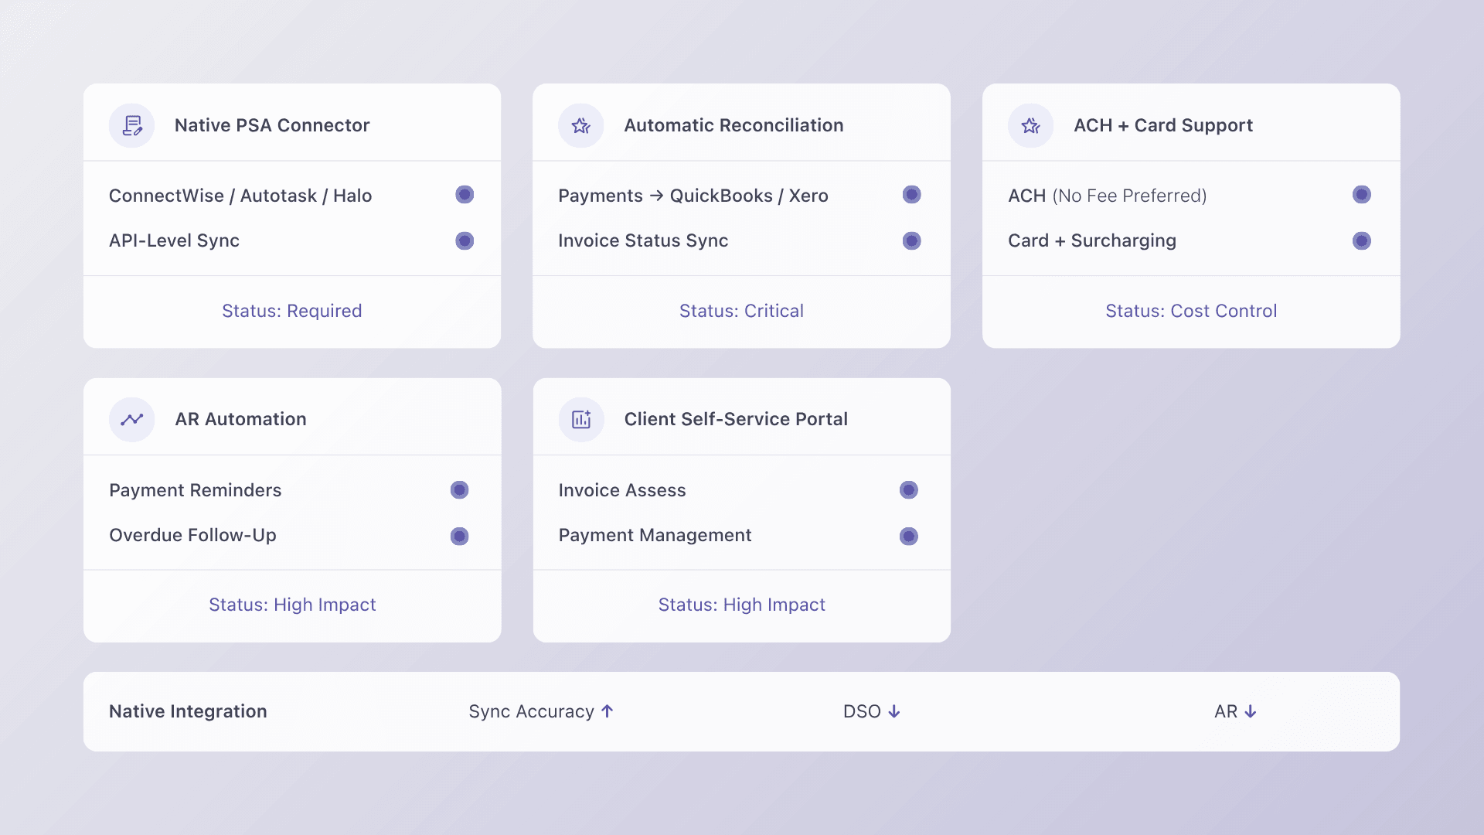Click the Invoice Assess row label
The image size is (1484, 835).
coord(622,490)
